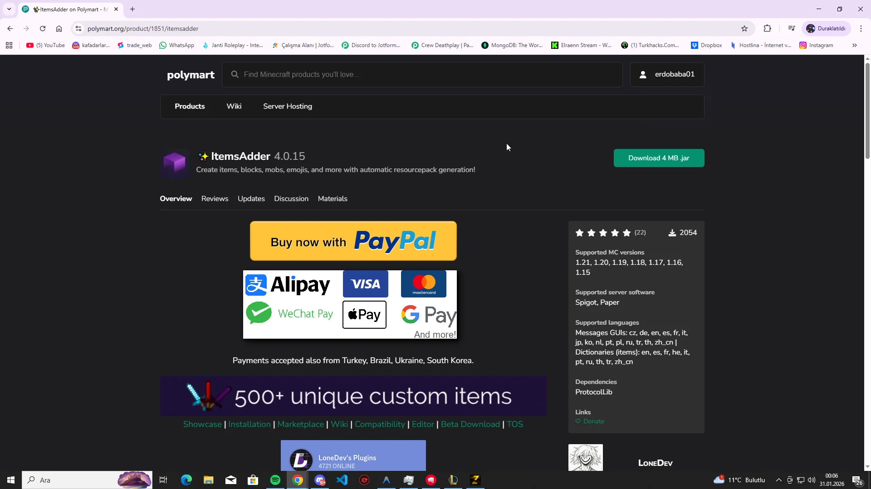Open YouTube bookmark
Screen dimensions: 871x489
45,45
